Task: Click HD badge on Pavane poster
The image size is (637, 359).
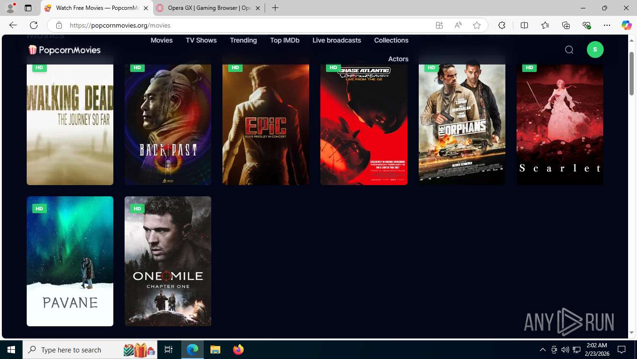Action: (x=39, y=208)
